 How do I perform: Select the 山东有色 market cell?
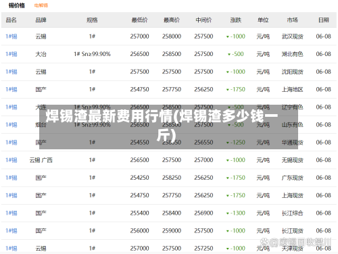(292, 125)
